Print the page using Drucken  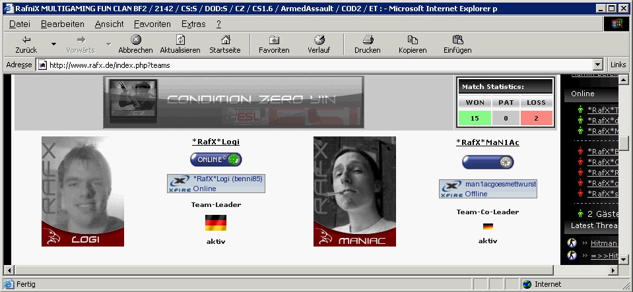(368, 44)
